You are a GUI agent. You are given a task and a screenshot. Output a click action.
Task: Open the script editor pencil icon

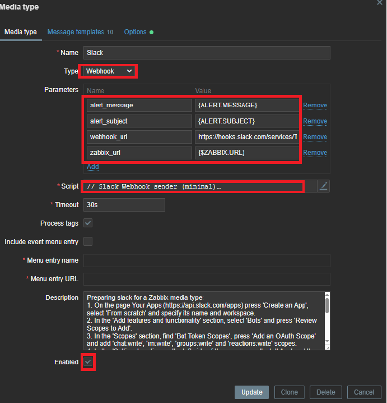point(323,186)
